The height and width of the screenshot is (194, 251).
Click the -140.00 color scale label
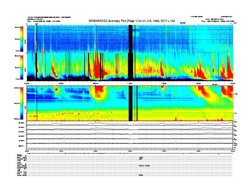click(16, 103)
